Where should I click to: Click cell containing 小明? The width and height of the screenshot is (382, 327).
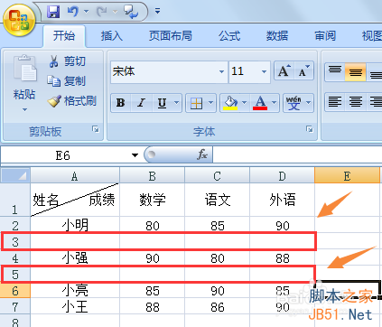(75, 225)
